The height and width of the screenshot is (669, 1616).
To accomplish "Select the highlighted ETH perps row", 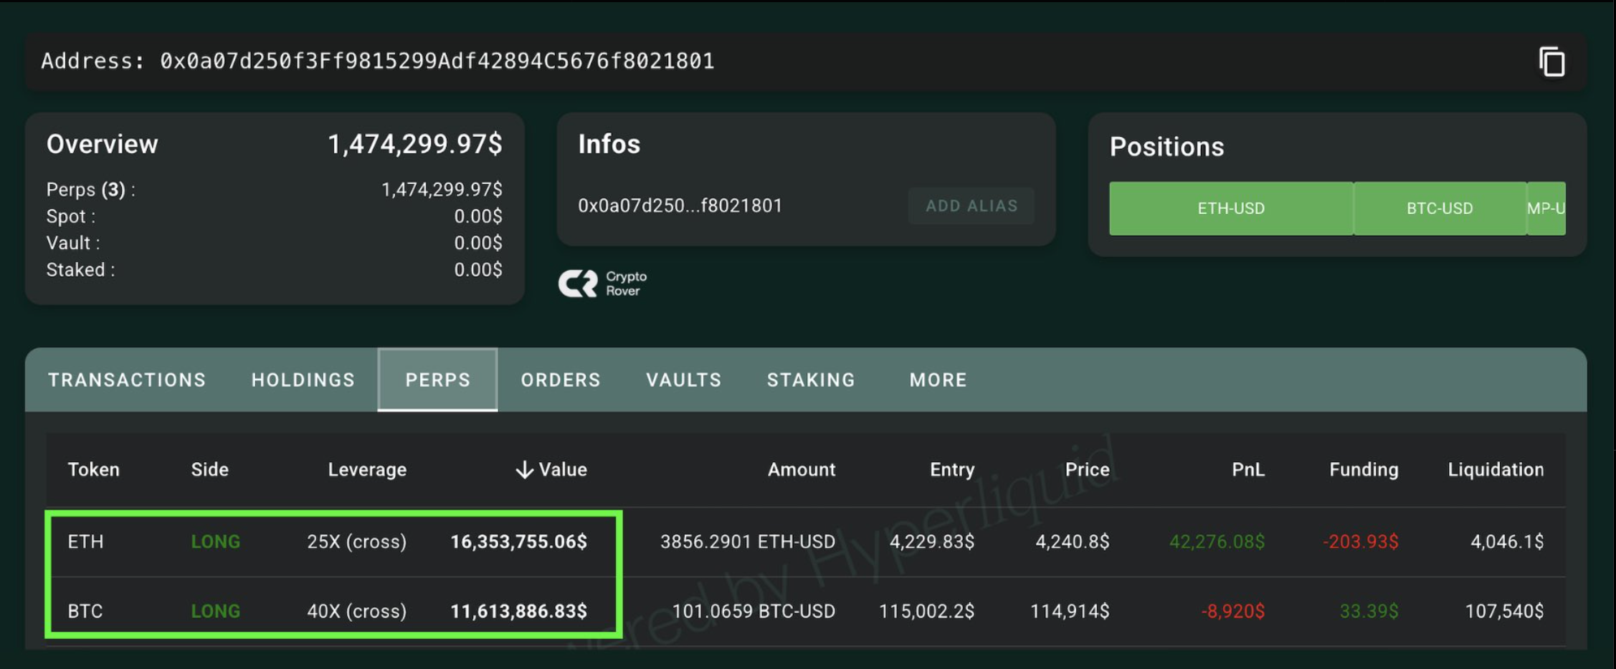I will 333,542.
